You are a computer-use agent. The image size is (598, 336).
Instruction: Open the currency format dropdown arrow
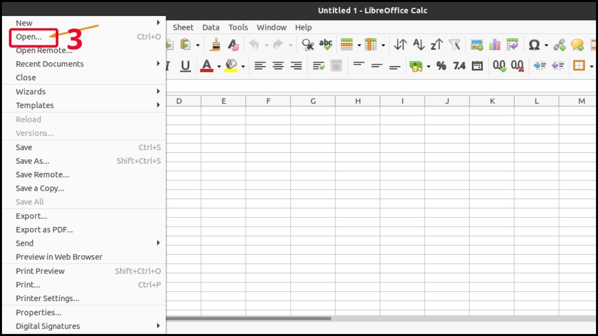429,66
